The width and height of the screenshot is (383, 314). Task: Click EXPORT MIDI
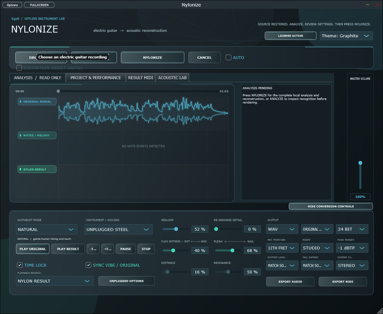pyautogui.click(x=343, y=282)
